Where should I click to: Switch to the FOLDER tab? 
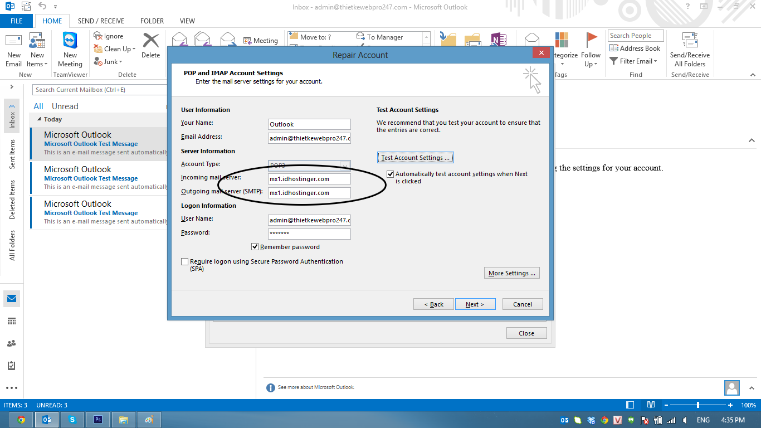(152, 21)
